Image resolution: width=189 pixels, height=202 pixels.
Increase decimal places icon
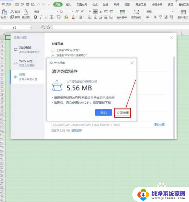(x=166, y=17)
